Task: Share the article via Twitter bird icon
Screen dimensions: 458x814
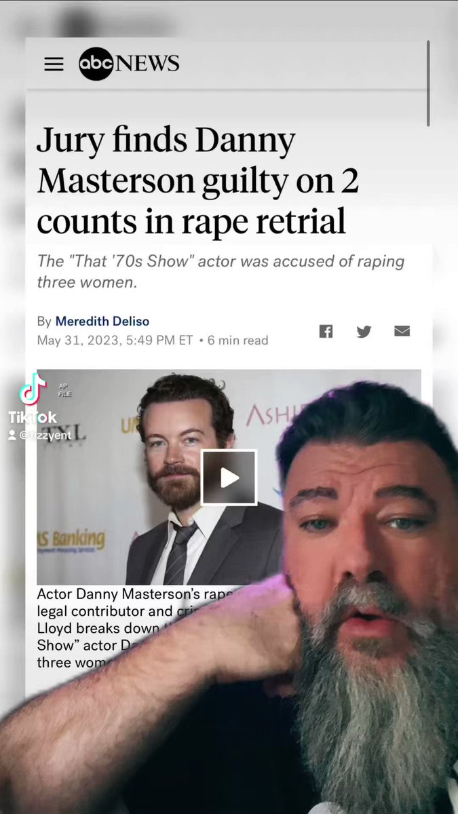Action: coord(364,331)
